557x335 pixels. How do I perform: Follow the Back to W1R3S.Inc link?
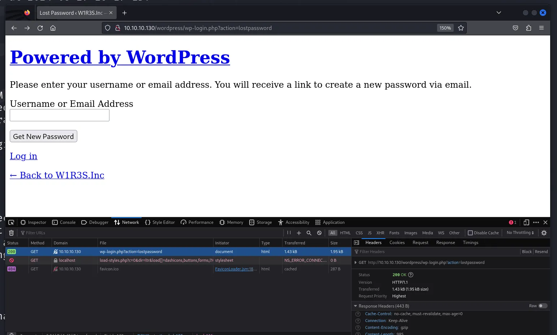tap(57, 175)
